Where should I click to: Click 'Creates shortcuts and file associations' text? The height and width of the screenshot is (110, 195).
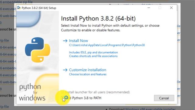coord(93,56)
